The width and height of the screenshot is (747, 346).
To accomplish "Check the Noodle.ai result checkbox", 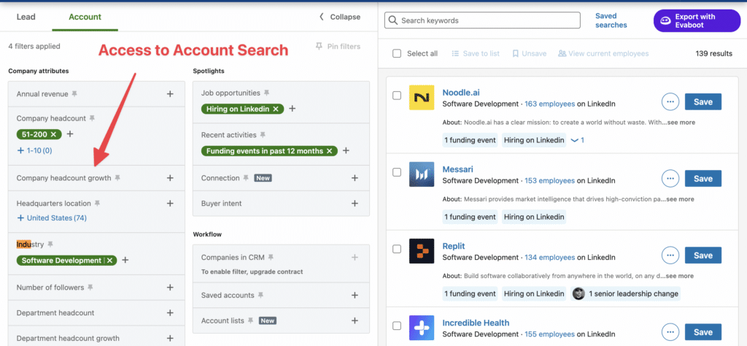I will (397, 96).
